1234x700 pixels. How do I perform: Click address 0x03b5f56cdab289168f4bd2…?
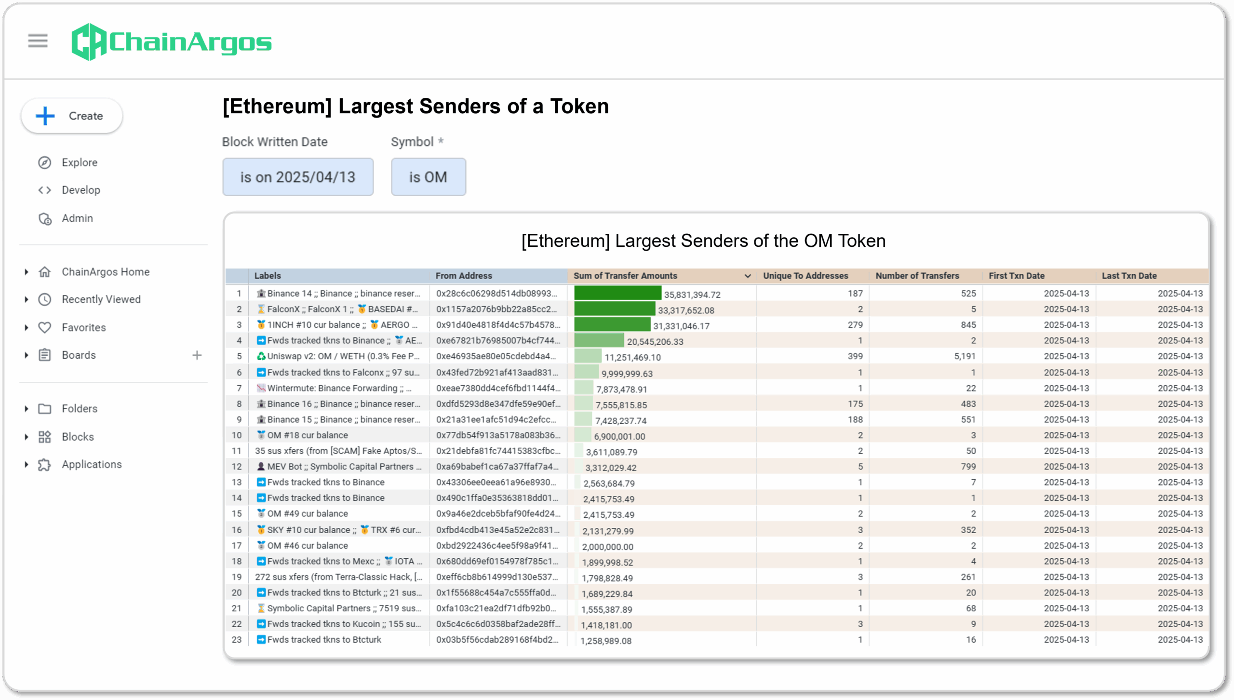[x=497, y=640]
